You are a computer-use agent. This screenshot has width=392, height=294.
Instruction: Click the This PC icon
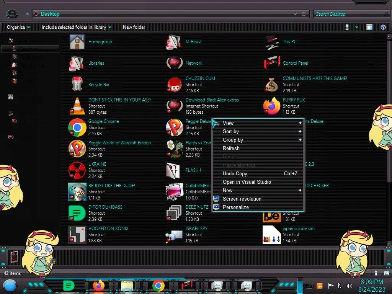pyautogui.click(x=271, y=42)
